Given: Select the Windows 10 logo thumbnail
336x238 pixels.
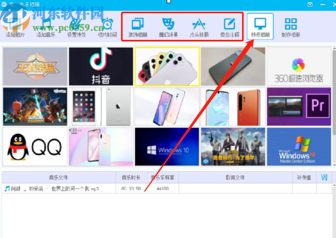Looking at the screenshot, I should click(x=167, y=147).
